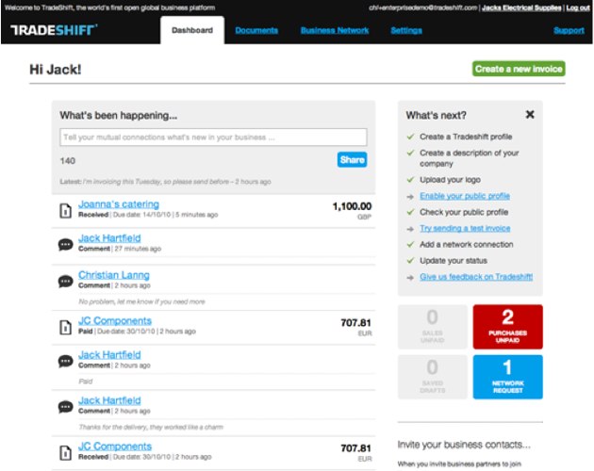Click the Share button

[352, 160]
